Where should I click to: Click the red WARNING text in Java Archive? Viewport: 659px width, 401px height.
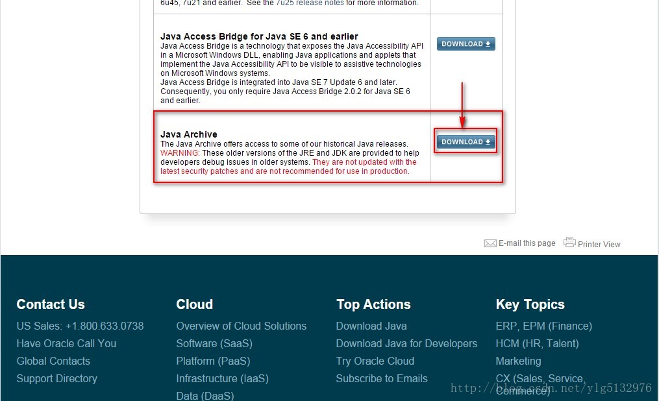[x=180, y=153]
